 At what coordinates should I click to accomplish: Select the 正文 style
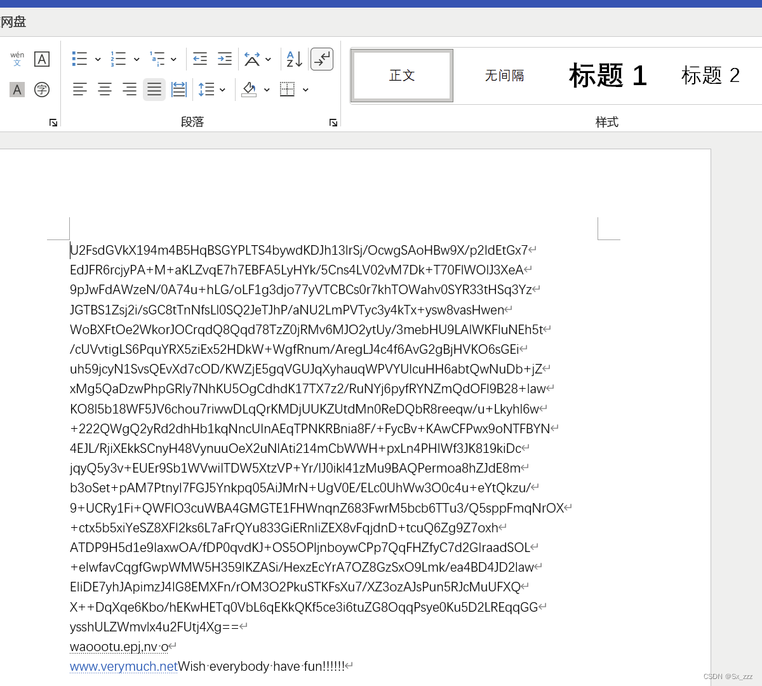pos(402,76)
